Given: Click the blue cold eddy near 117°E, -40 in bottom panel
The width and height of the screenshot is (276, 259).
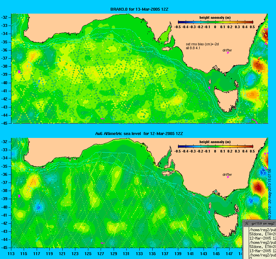Looking at the screenshot, I should [x=39, y=207].
